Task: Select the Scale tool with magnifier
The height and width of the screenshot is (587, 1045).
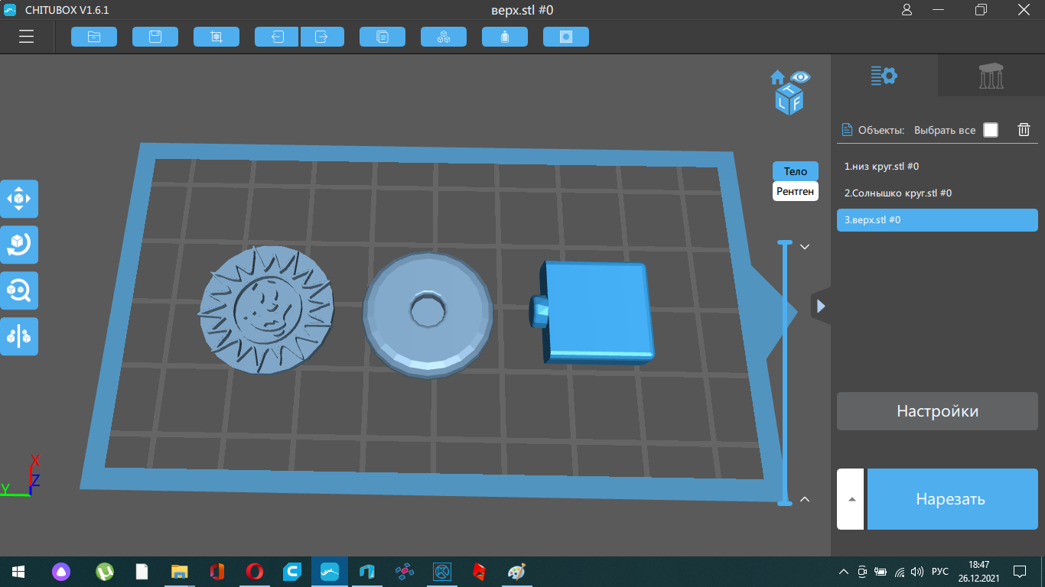Action: [x=19, y=290]
